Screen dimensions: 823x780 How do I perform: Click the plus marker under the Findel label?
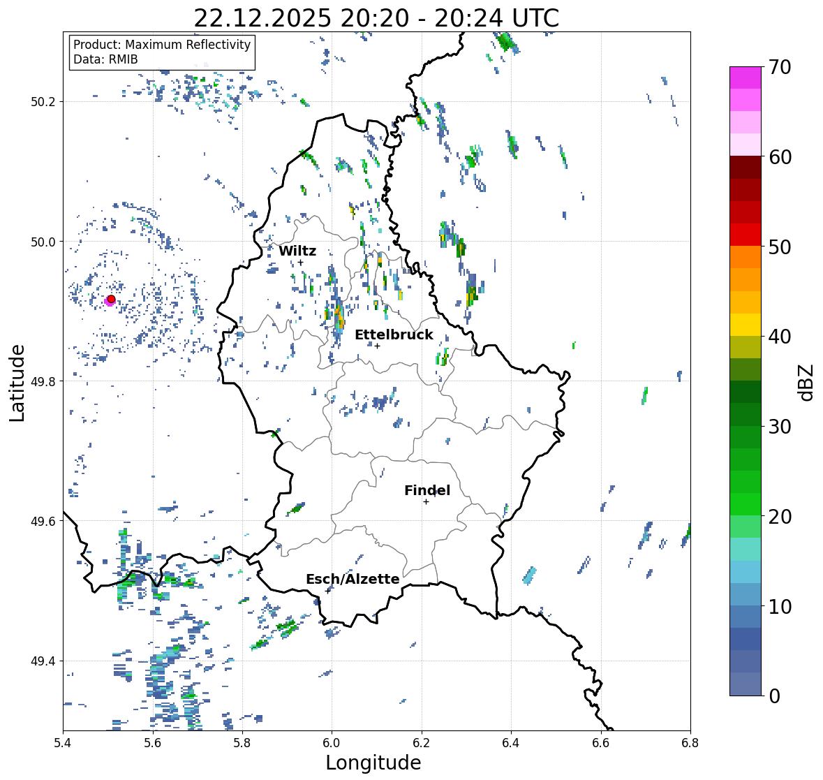[427, 502]
